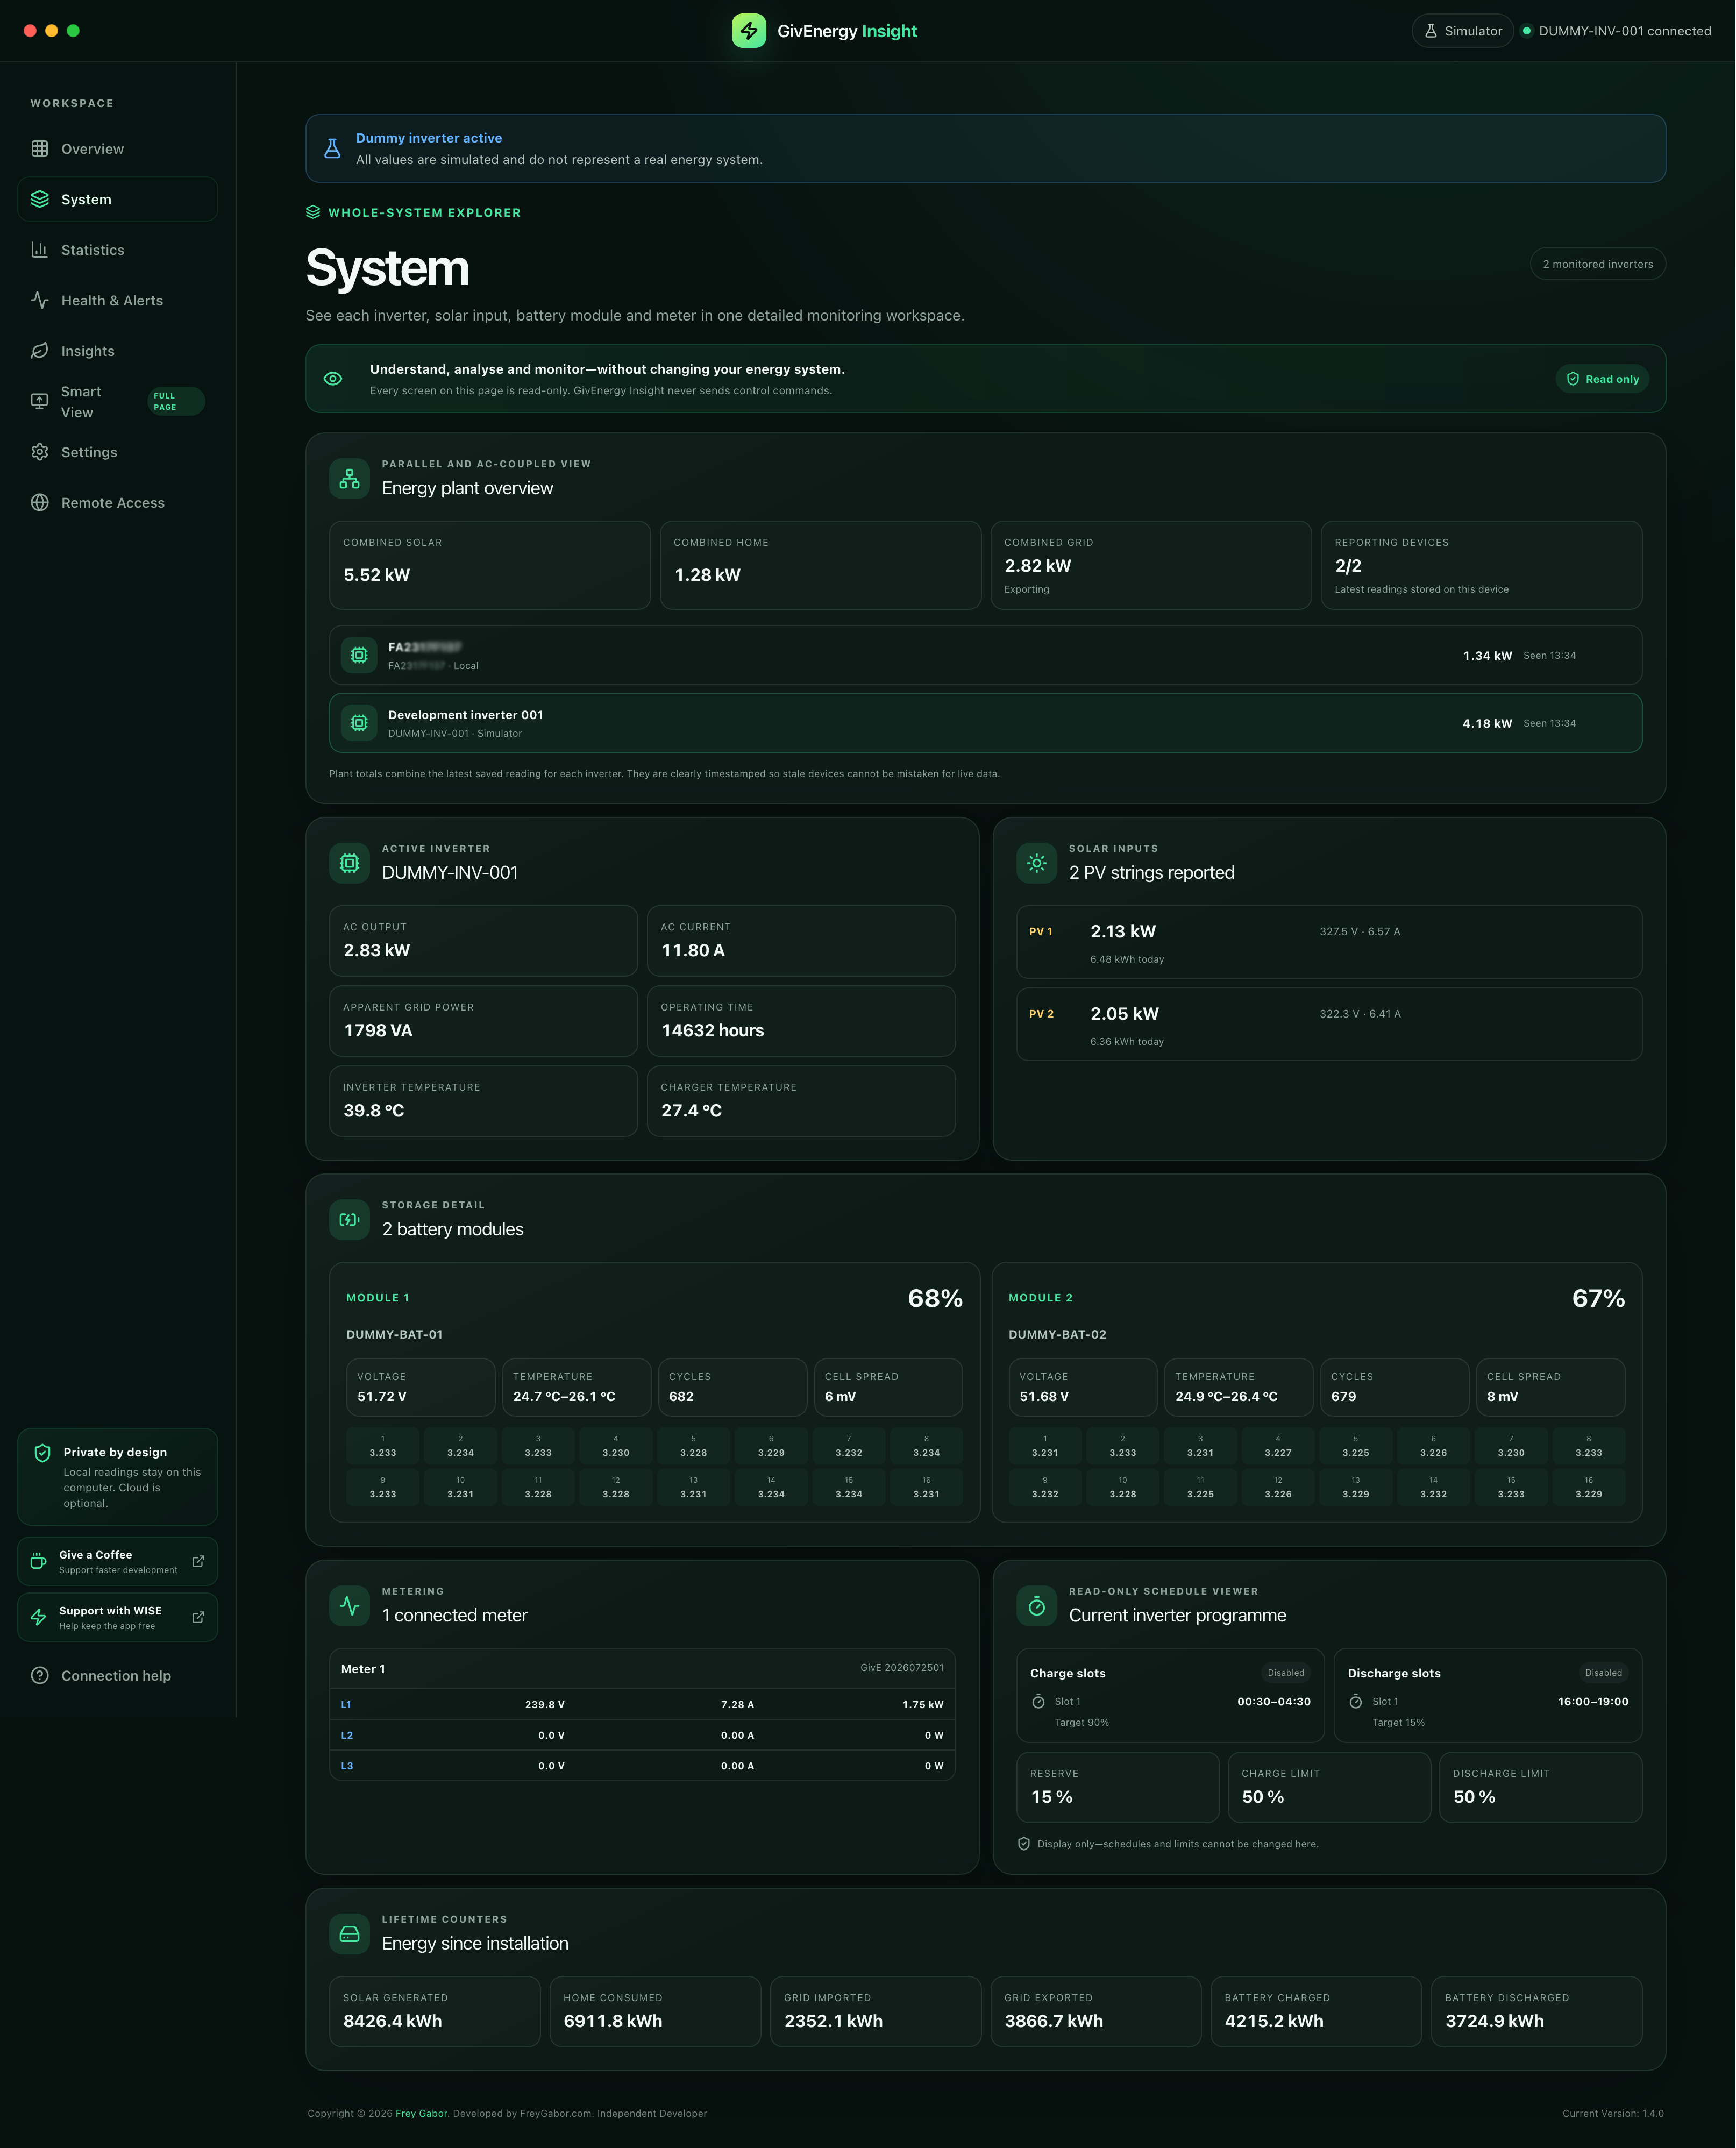This screenshot has width=1736, height=2148.
Task: Click the Read only badge
Action: (1602, 379)
